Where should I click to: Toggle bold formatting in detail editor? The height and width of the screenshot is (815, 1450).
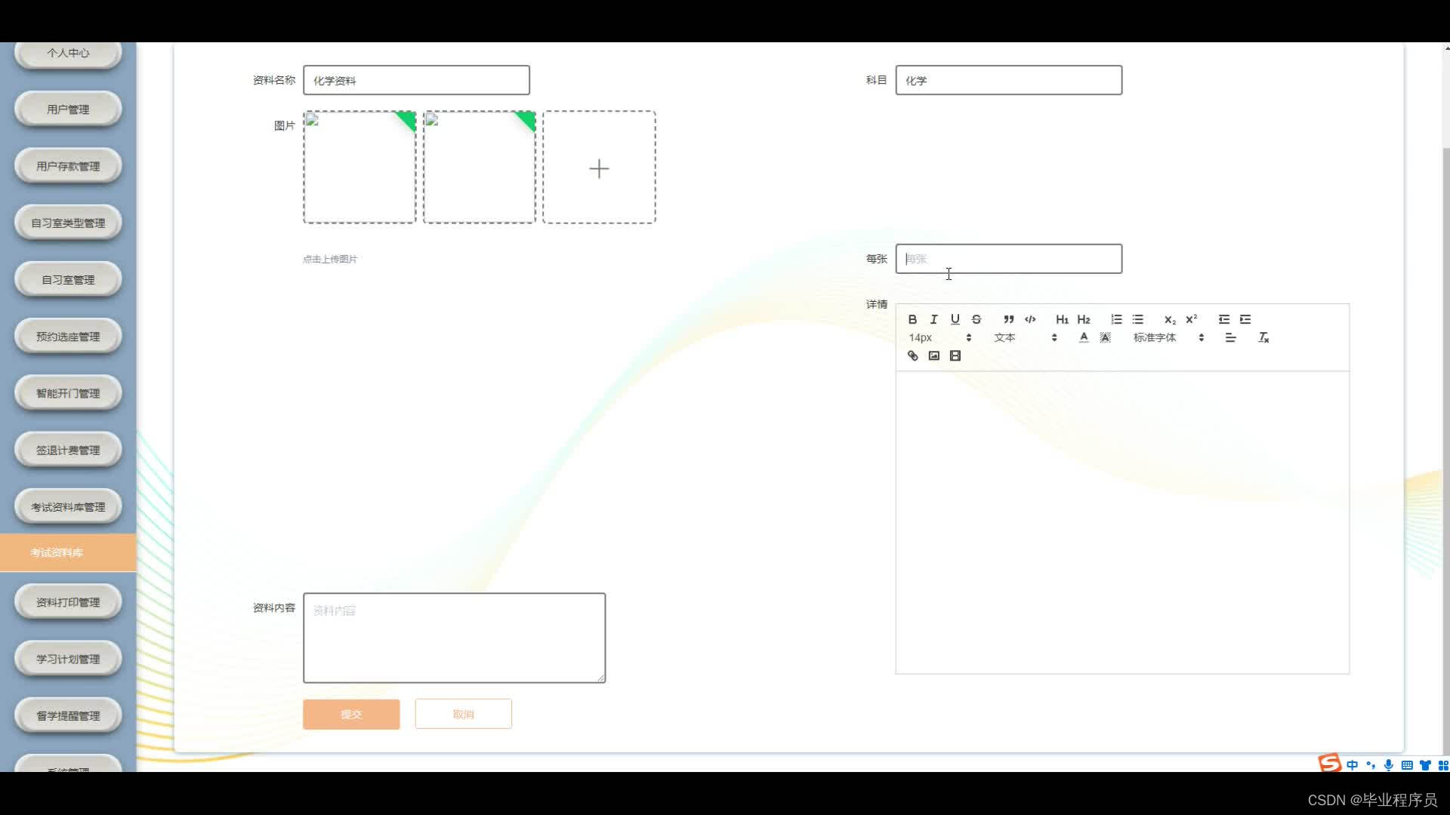click(x=912, y=319)
